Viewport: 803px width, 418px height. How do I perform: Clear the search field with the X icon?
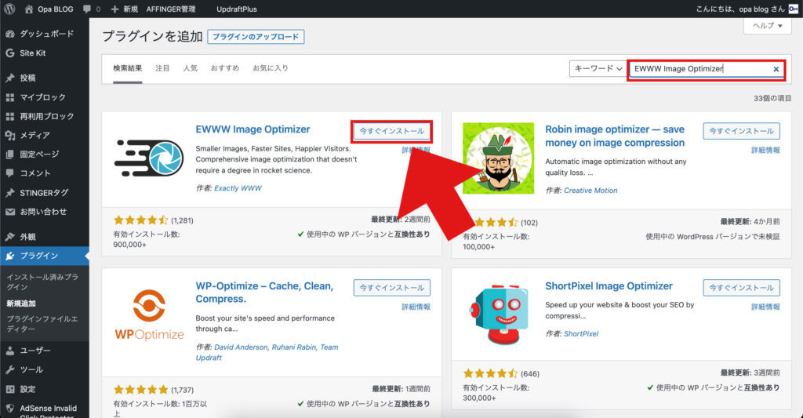point(776,69)
